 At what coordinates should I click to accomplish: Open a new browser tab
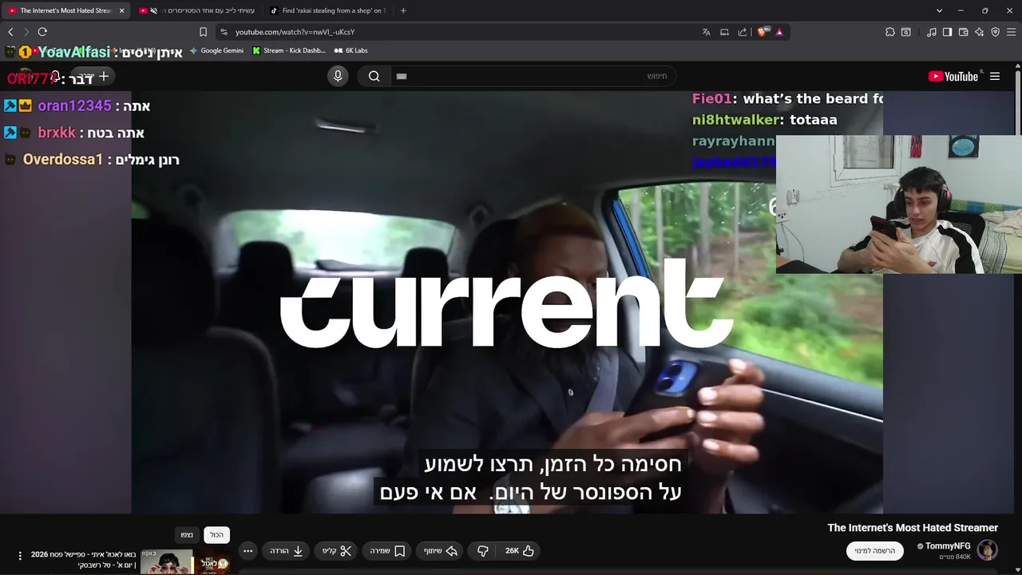click(403, 10)
